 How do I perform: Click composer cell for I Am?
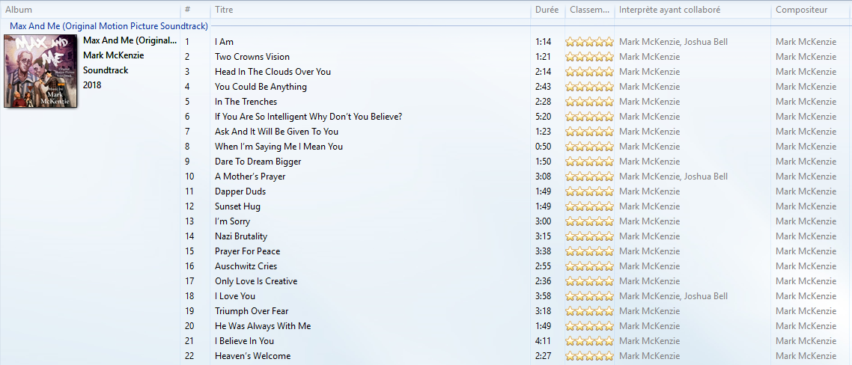click(806, 42)
